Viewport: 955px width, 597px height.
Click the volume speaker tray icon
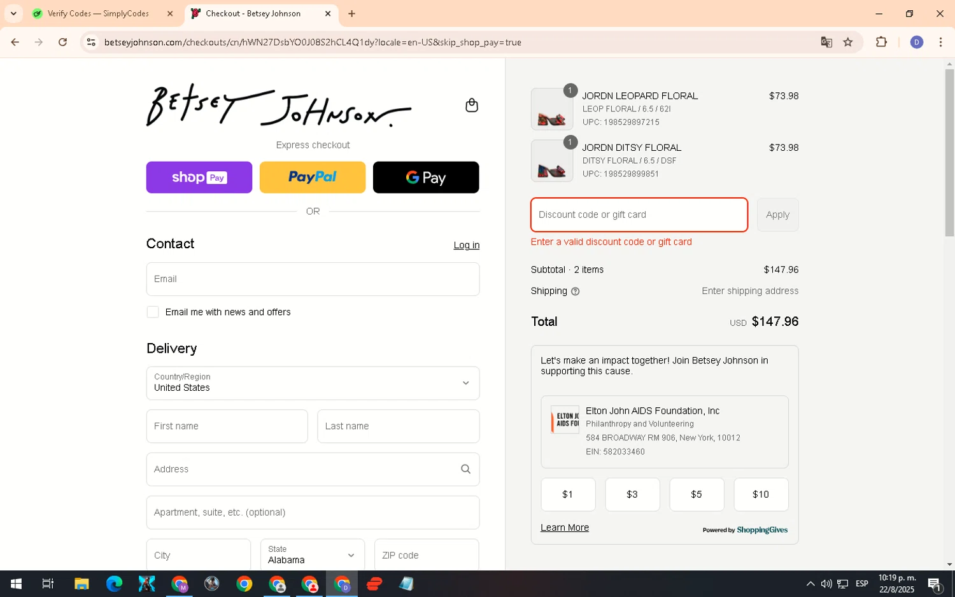point(826,584)
